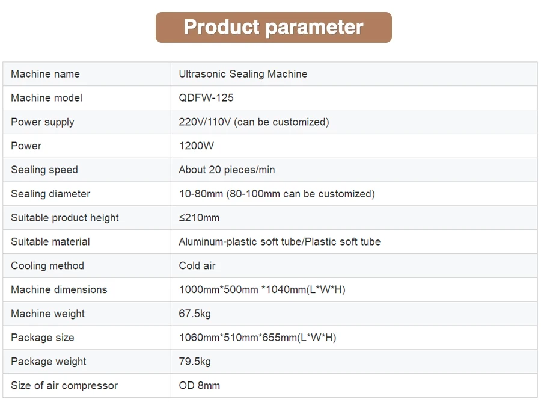Image resolution: width=541 pixels, height=417 pixels.
Task: Click the 10-80mm sealing diameter value
Action: 277,194
